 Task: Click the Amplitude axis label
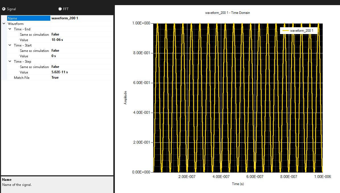pos(125,98)
